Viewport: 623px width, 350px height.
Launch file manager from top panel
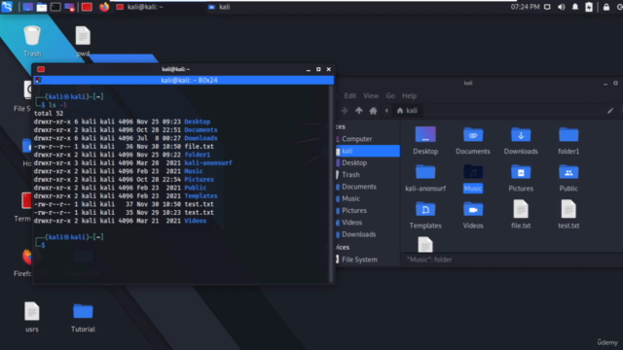(42, 7)
